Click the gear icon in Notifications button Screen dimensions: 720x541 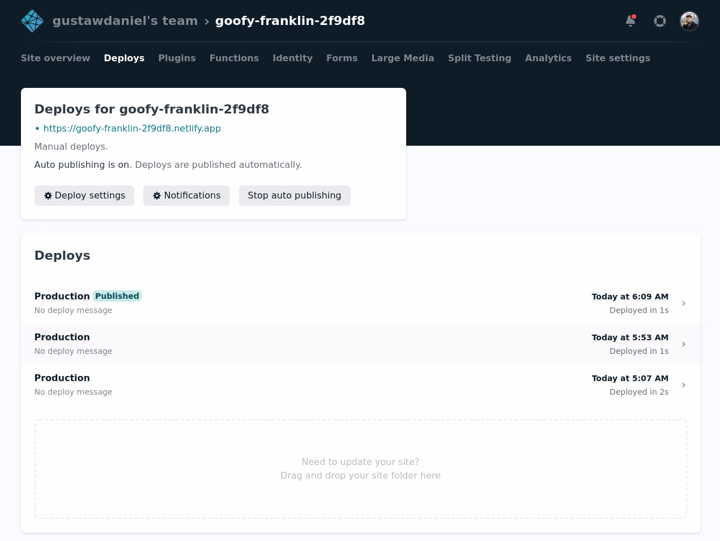tap(157, 196)
